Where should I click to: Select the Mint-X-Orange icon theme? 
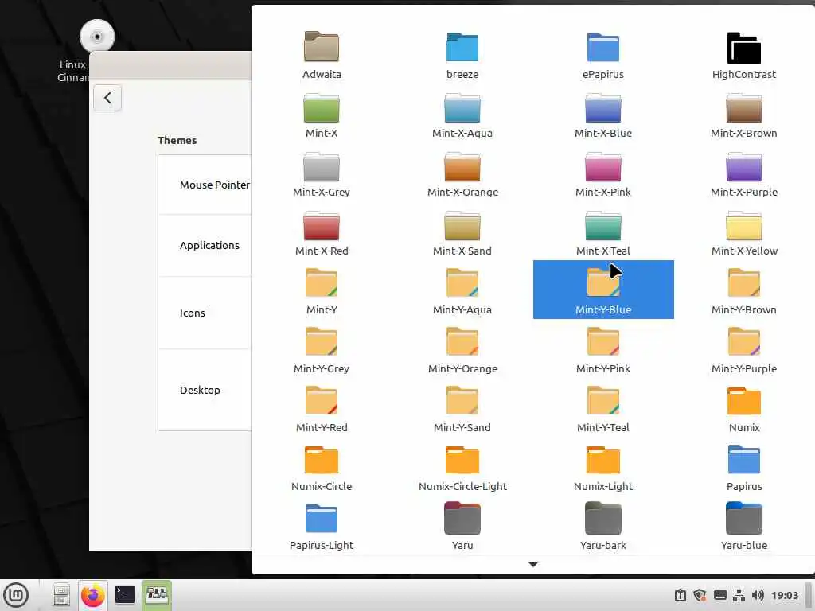pos(462,172)
